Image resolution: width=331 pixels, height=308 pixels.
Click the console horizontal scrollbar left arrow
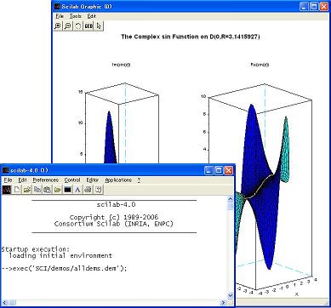[3, 302]
